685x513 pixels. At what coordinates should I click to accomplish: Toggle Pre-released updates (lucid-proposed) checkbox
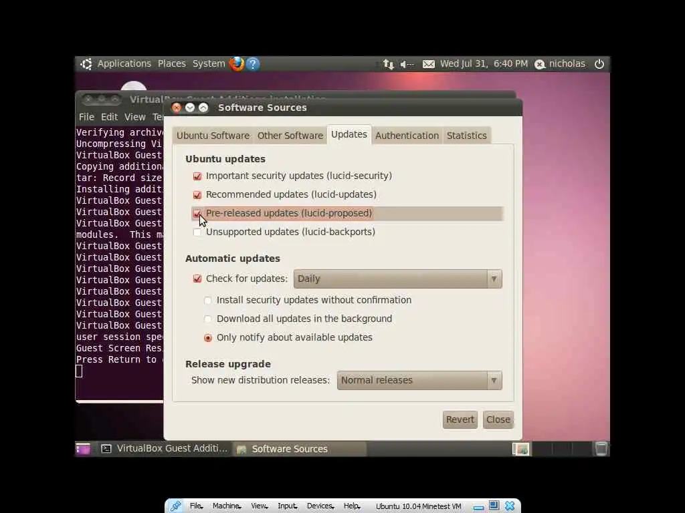pyautogui.click(x=197, y=213)
